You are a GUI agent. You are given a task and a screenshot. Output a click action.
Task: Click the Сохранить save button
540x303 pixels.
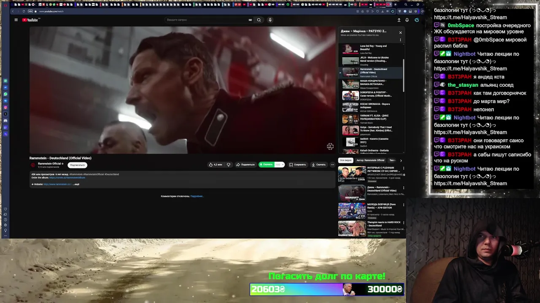[x=297, y=165]
